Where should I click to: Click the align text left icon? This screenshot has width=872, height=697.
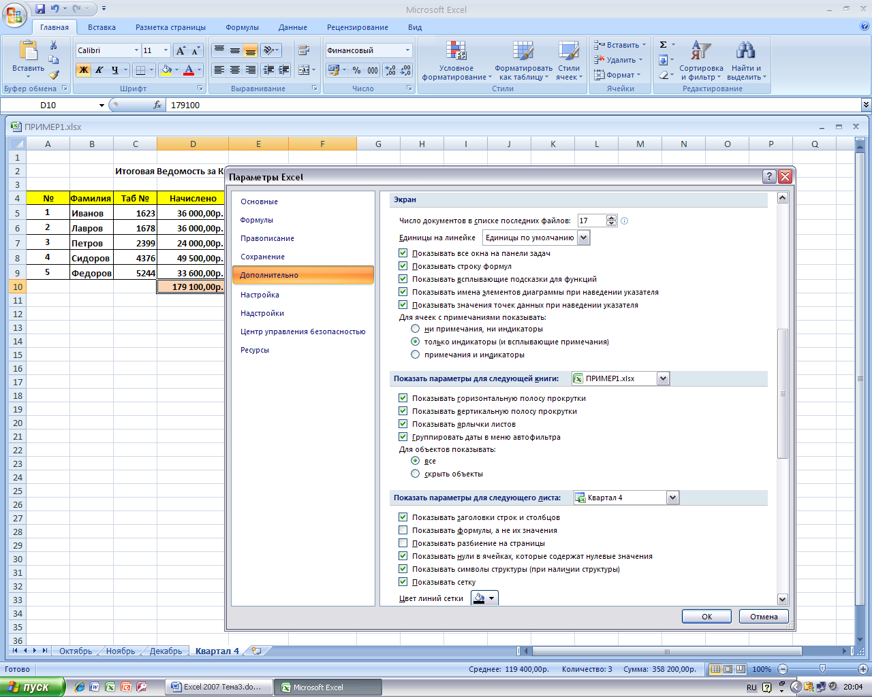(x=219, y=69)
